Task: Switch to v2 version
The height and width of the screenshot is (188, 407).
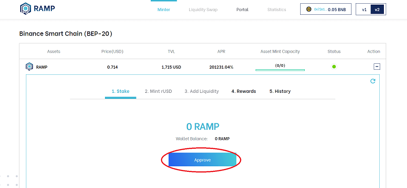Action: (377, 10)
